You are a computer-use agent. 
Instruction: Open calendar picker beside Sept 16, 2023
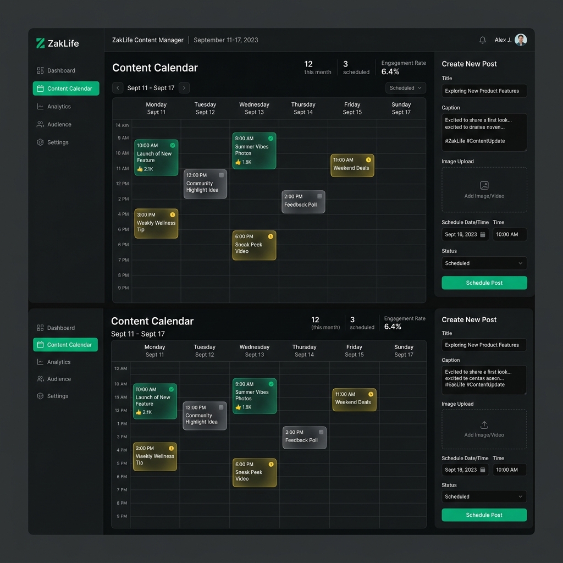coord(483,234)
